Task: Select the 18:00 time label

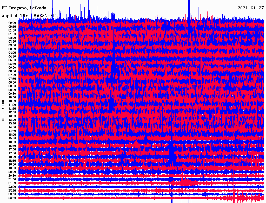Action: pyautogui.click(x=12, y=157)
